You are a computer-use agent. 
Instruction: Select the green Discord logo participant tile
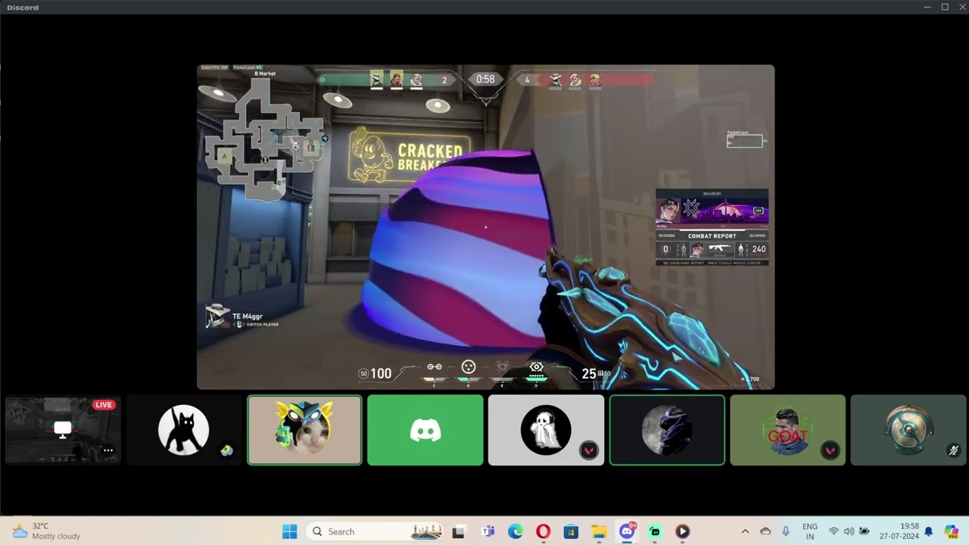point(425,430)
